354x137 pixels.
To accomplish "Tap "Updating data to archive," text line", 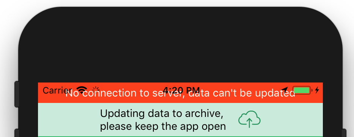I will (162, 114).
